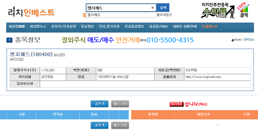Select the 엠지메드 autocomplete suggestion
This screenshot has width=258, height=135.
click(121, 15)
